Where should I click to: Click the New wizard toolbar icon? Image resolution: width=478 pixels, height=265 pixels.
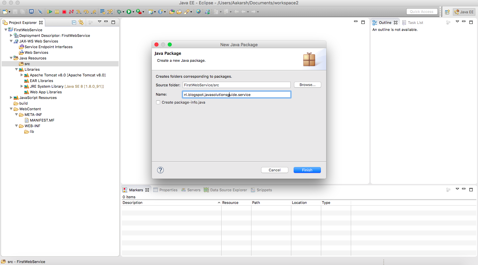coord(5,12)
